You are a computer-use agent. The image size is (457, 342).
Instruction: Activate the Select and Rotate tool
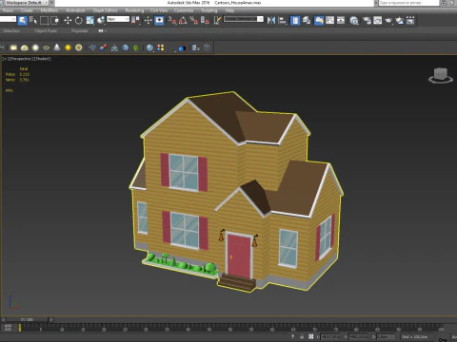79,21
